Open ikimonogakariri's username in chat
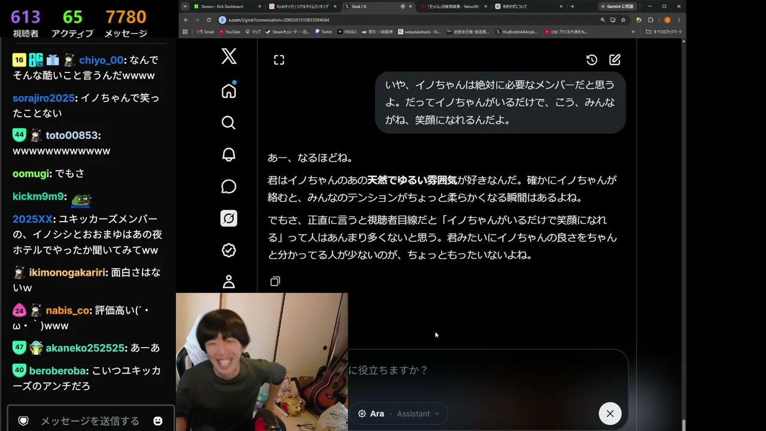766x431 pixels. pos(67,272)
